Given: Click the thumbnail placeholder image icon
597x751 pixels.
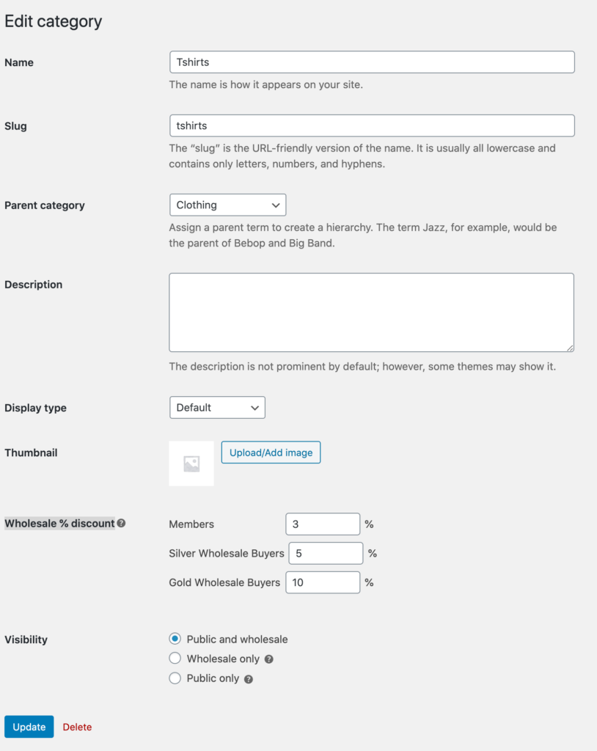Looking at the screenshot, I should (x=191, y=463).
